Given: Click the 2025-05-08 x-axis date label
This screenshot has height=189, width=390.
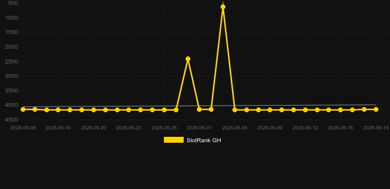Looking at the screenshot, I should point(23,128).
